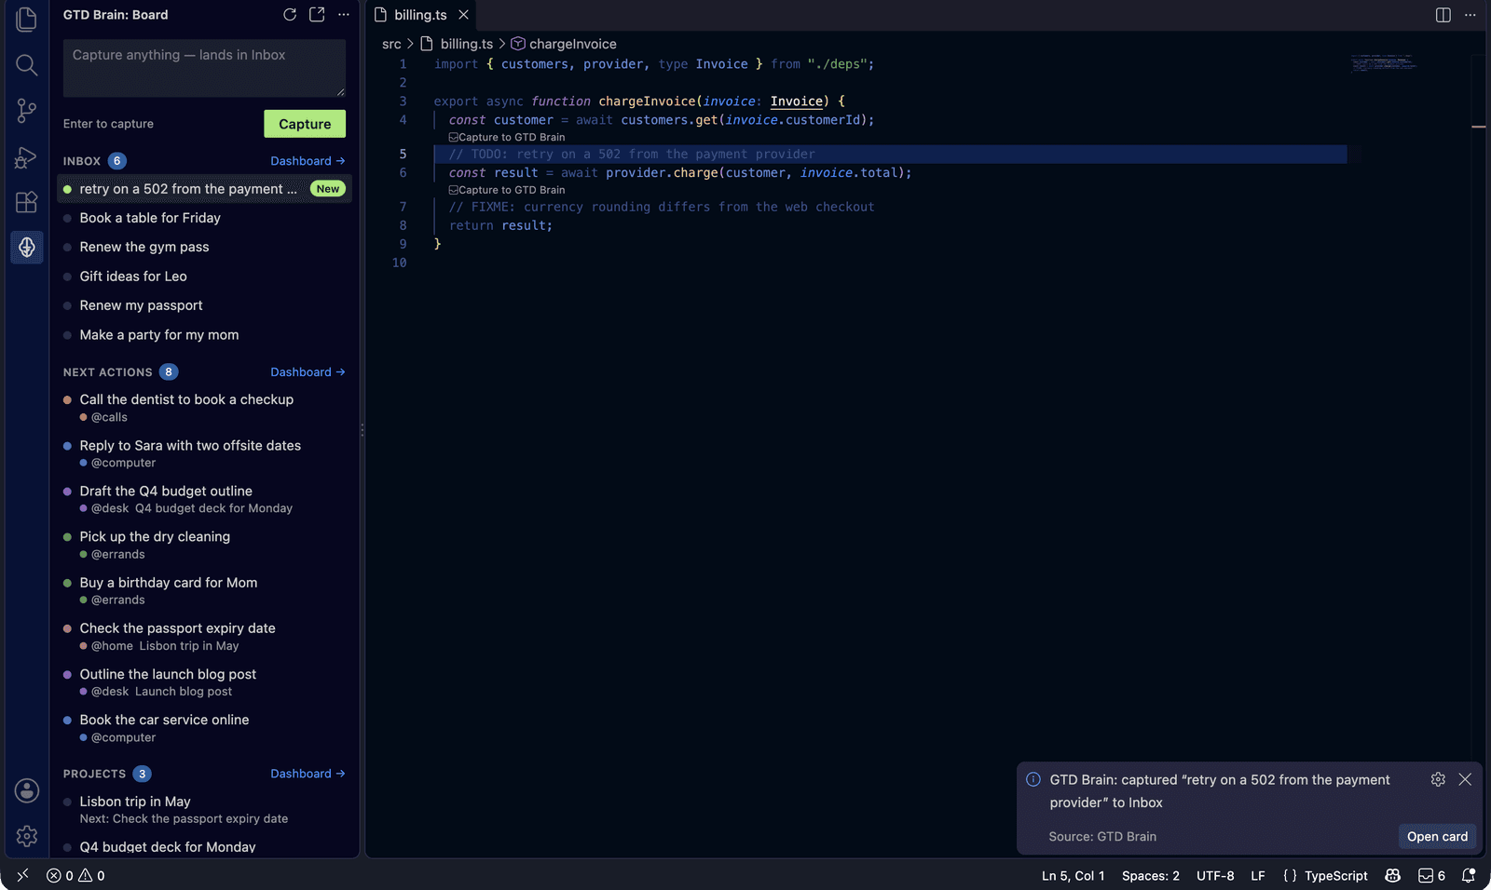Screen dimensions: 1491x890
Task: Open the Inbox Dashboard link
Action: tap(308, 161)
